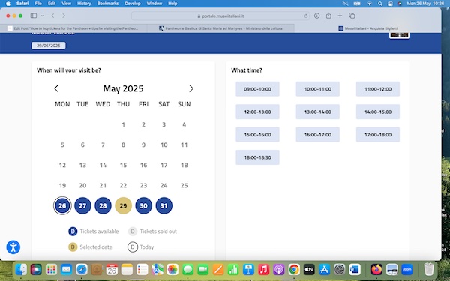This screenshot has width=450, height=281.
Task: Navigate forward in Safari
Action: [64, 16]
